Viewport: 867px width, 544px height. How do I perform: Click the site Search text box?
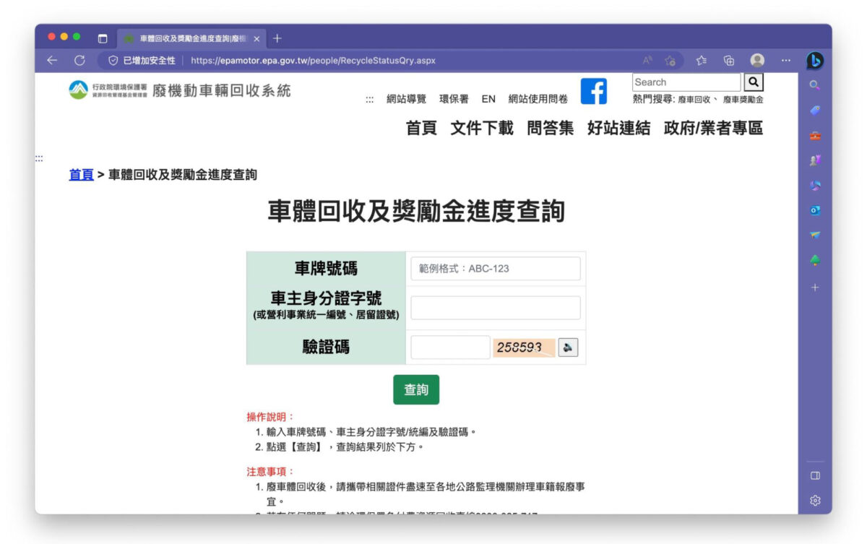click(686, 82)
